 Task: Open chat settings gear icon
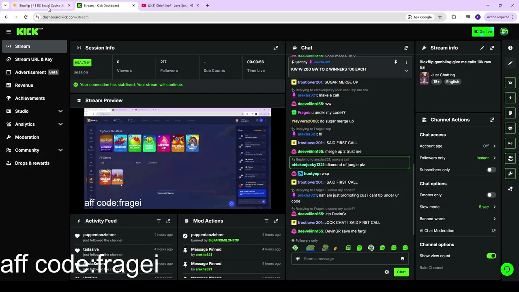coord(387,272)
